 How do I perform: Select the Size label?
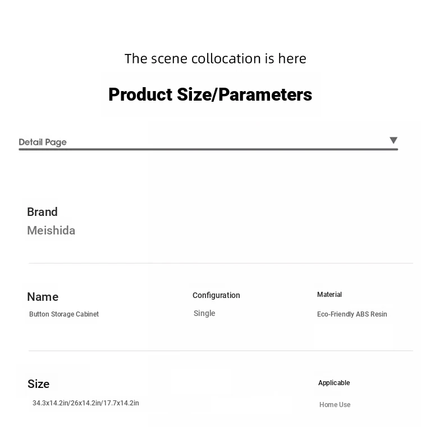click(x=39, y=384)
